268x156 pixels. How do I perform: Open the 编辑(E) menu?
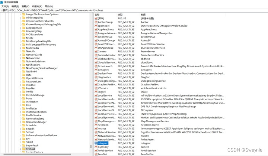coord(15,6)
